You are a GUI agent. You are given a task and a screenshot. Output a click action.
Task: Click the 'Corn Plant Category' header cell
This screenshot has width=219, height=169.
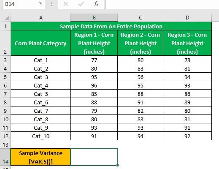(41, 43)
